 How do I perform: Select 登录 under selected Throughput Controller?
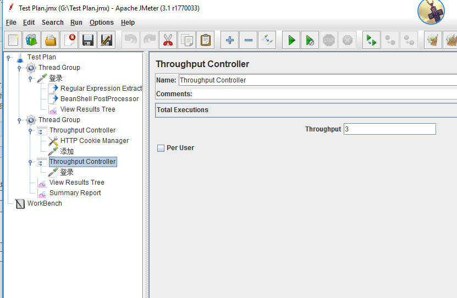click(x=67, y=172)
